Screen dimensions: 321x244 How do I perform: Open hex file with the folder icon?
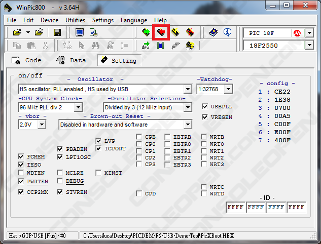[17, 32]
